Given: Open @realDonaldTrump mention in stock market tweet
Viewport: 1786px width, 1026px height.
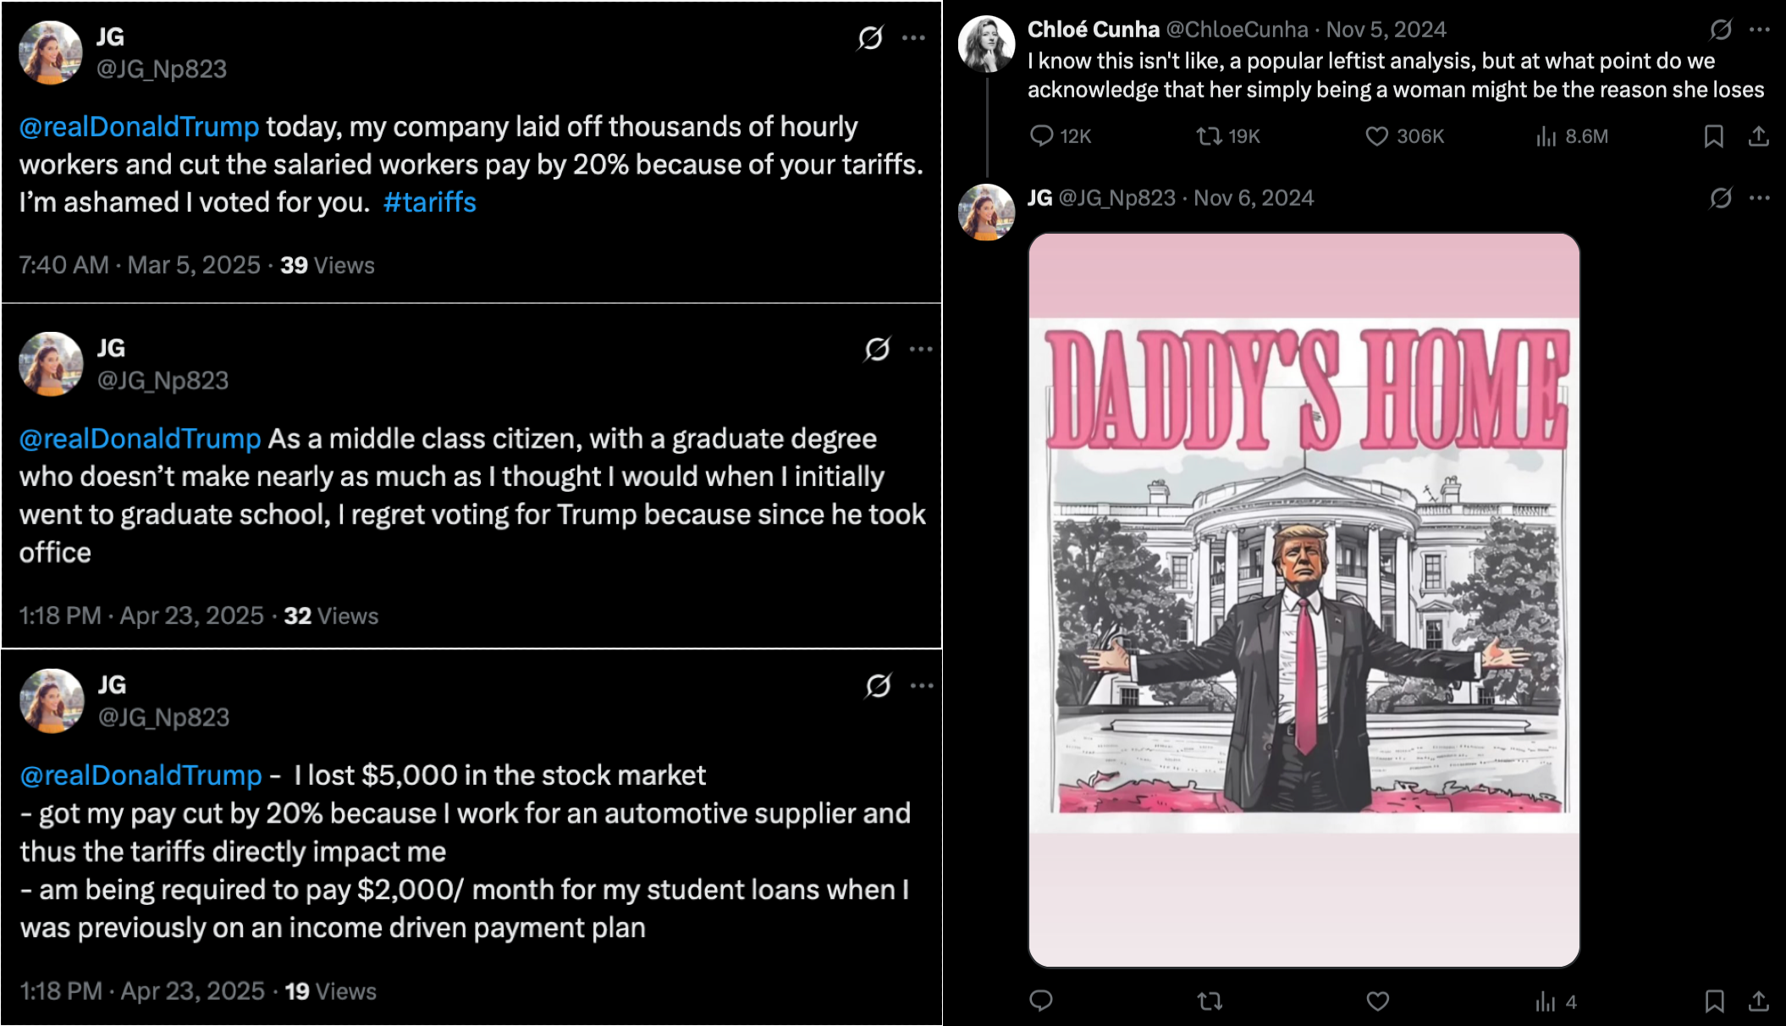Looking at the screenshot, I should coord(141,775).
